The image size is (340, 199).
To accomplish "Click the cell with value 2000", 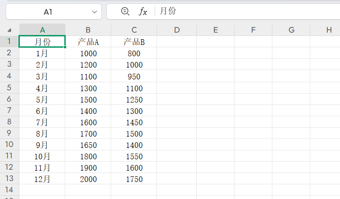I will [x=88, y=179].
